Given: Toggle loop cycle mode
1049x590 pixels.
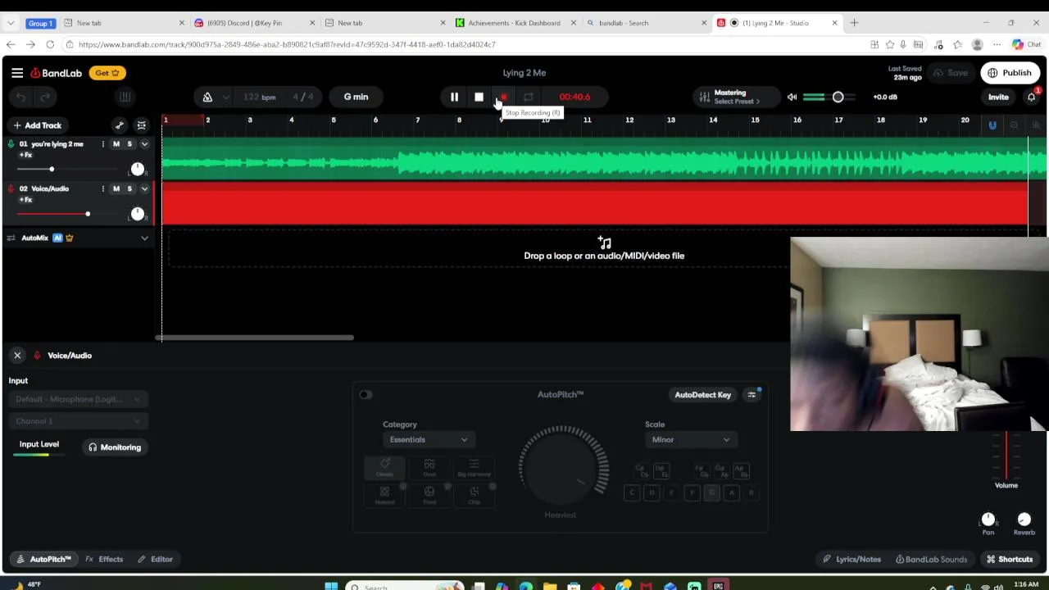Looking at the screenshot, I should click(528, 98).
